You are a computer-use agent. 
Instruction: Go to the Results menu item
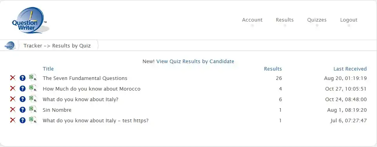tap(285, 20)
